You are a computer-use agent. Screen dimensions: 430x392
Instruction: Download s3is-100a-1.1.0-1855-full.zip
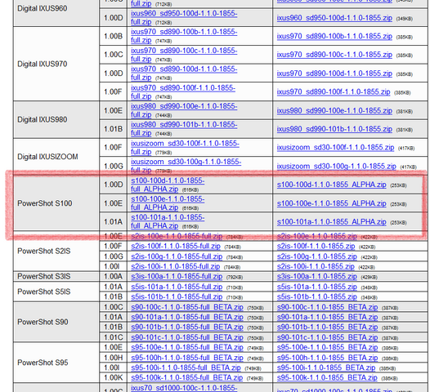[177, 277]
